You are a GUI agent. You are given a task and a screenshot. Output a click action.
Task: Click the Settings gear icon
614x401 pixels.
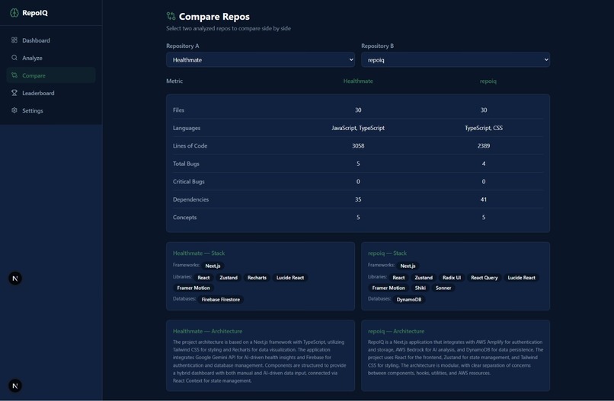coord(14,110)
